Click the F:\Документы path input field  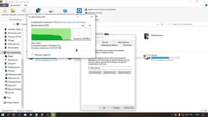coord(110,68)
